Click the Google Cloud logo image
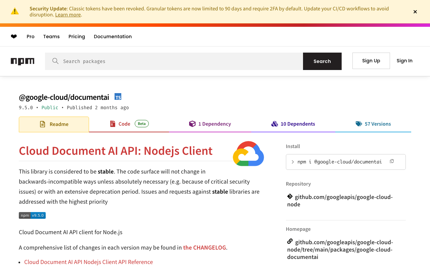430x268 pixels. (x=248, y=153)
